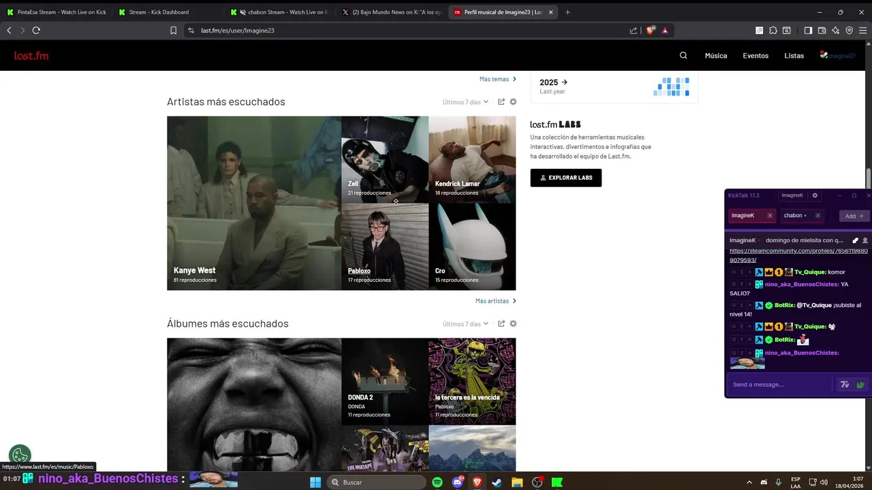Click the KickTalk user list icon
The height and width of the screenshot is (490, 872).
[x=865, y=240]
